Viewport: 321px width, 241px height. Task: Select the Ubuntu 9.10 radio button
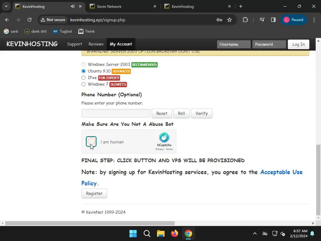[x=83, y=71]
